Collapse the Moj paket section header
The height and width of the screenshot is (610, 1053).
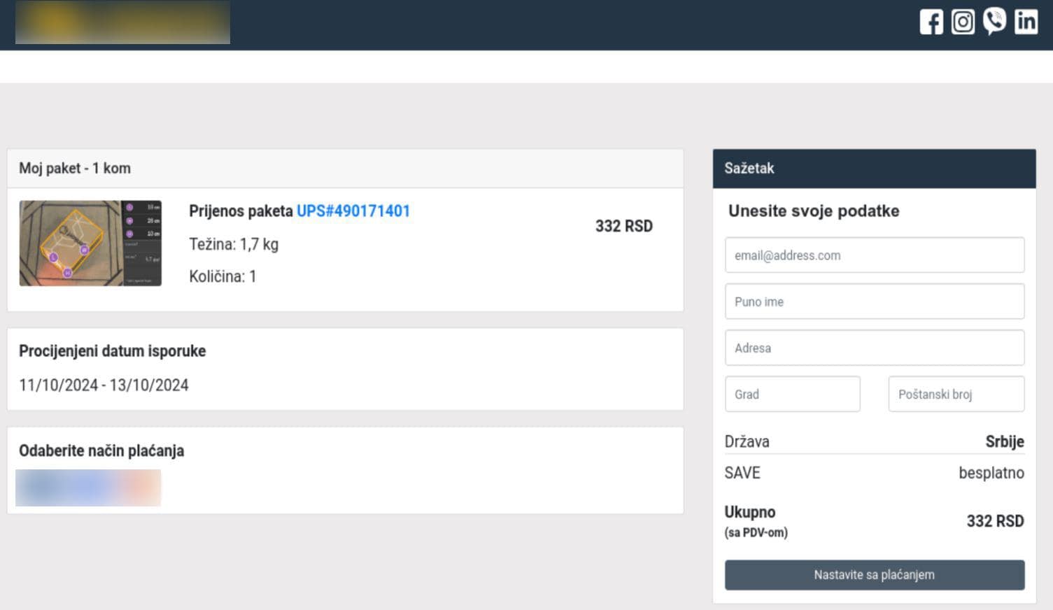point(75,168)
